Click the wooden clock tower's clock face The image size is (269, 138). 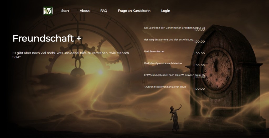(217, 68)
